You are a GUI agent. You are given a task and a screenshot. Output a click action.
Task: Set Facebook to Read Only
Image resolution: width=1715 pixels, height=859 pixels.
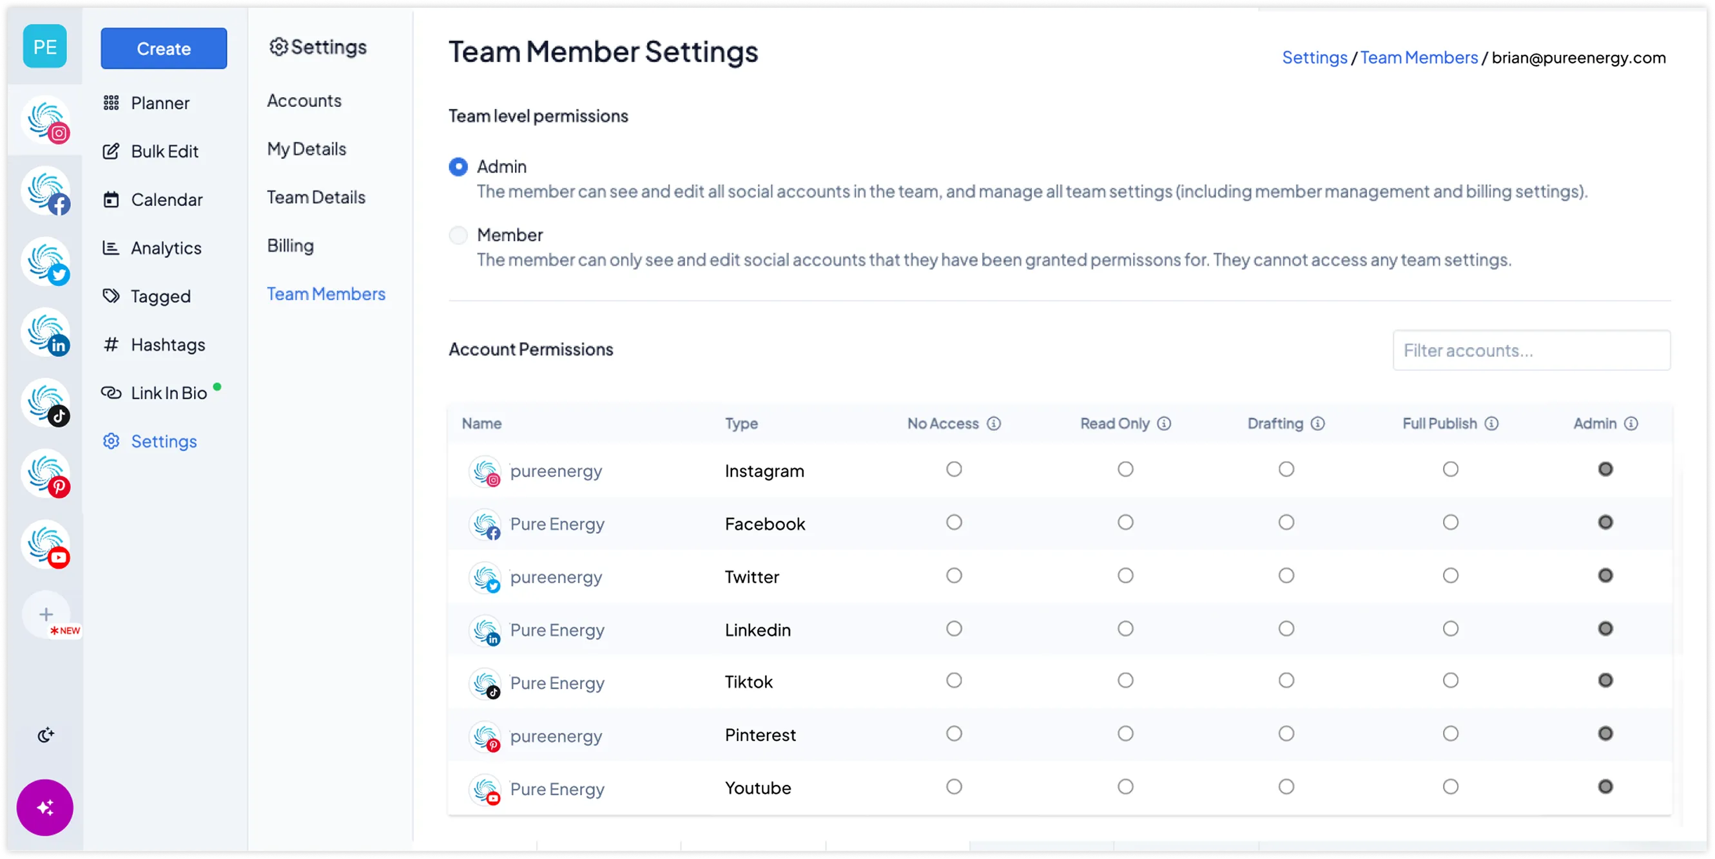click(1125, 523)
